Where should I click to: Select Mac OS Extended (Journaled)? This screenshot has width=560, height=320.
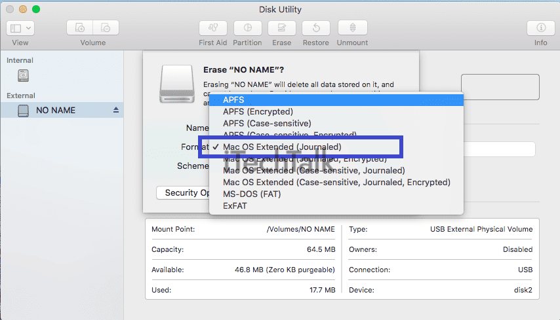pyautogui.click(x=336, y=147)
